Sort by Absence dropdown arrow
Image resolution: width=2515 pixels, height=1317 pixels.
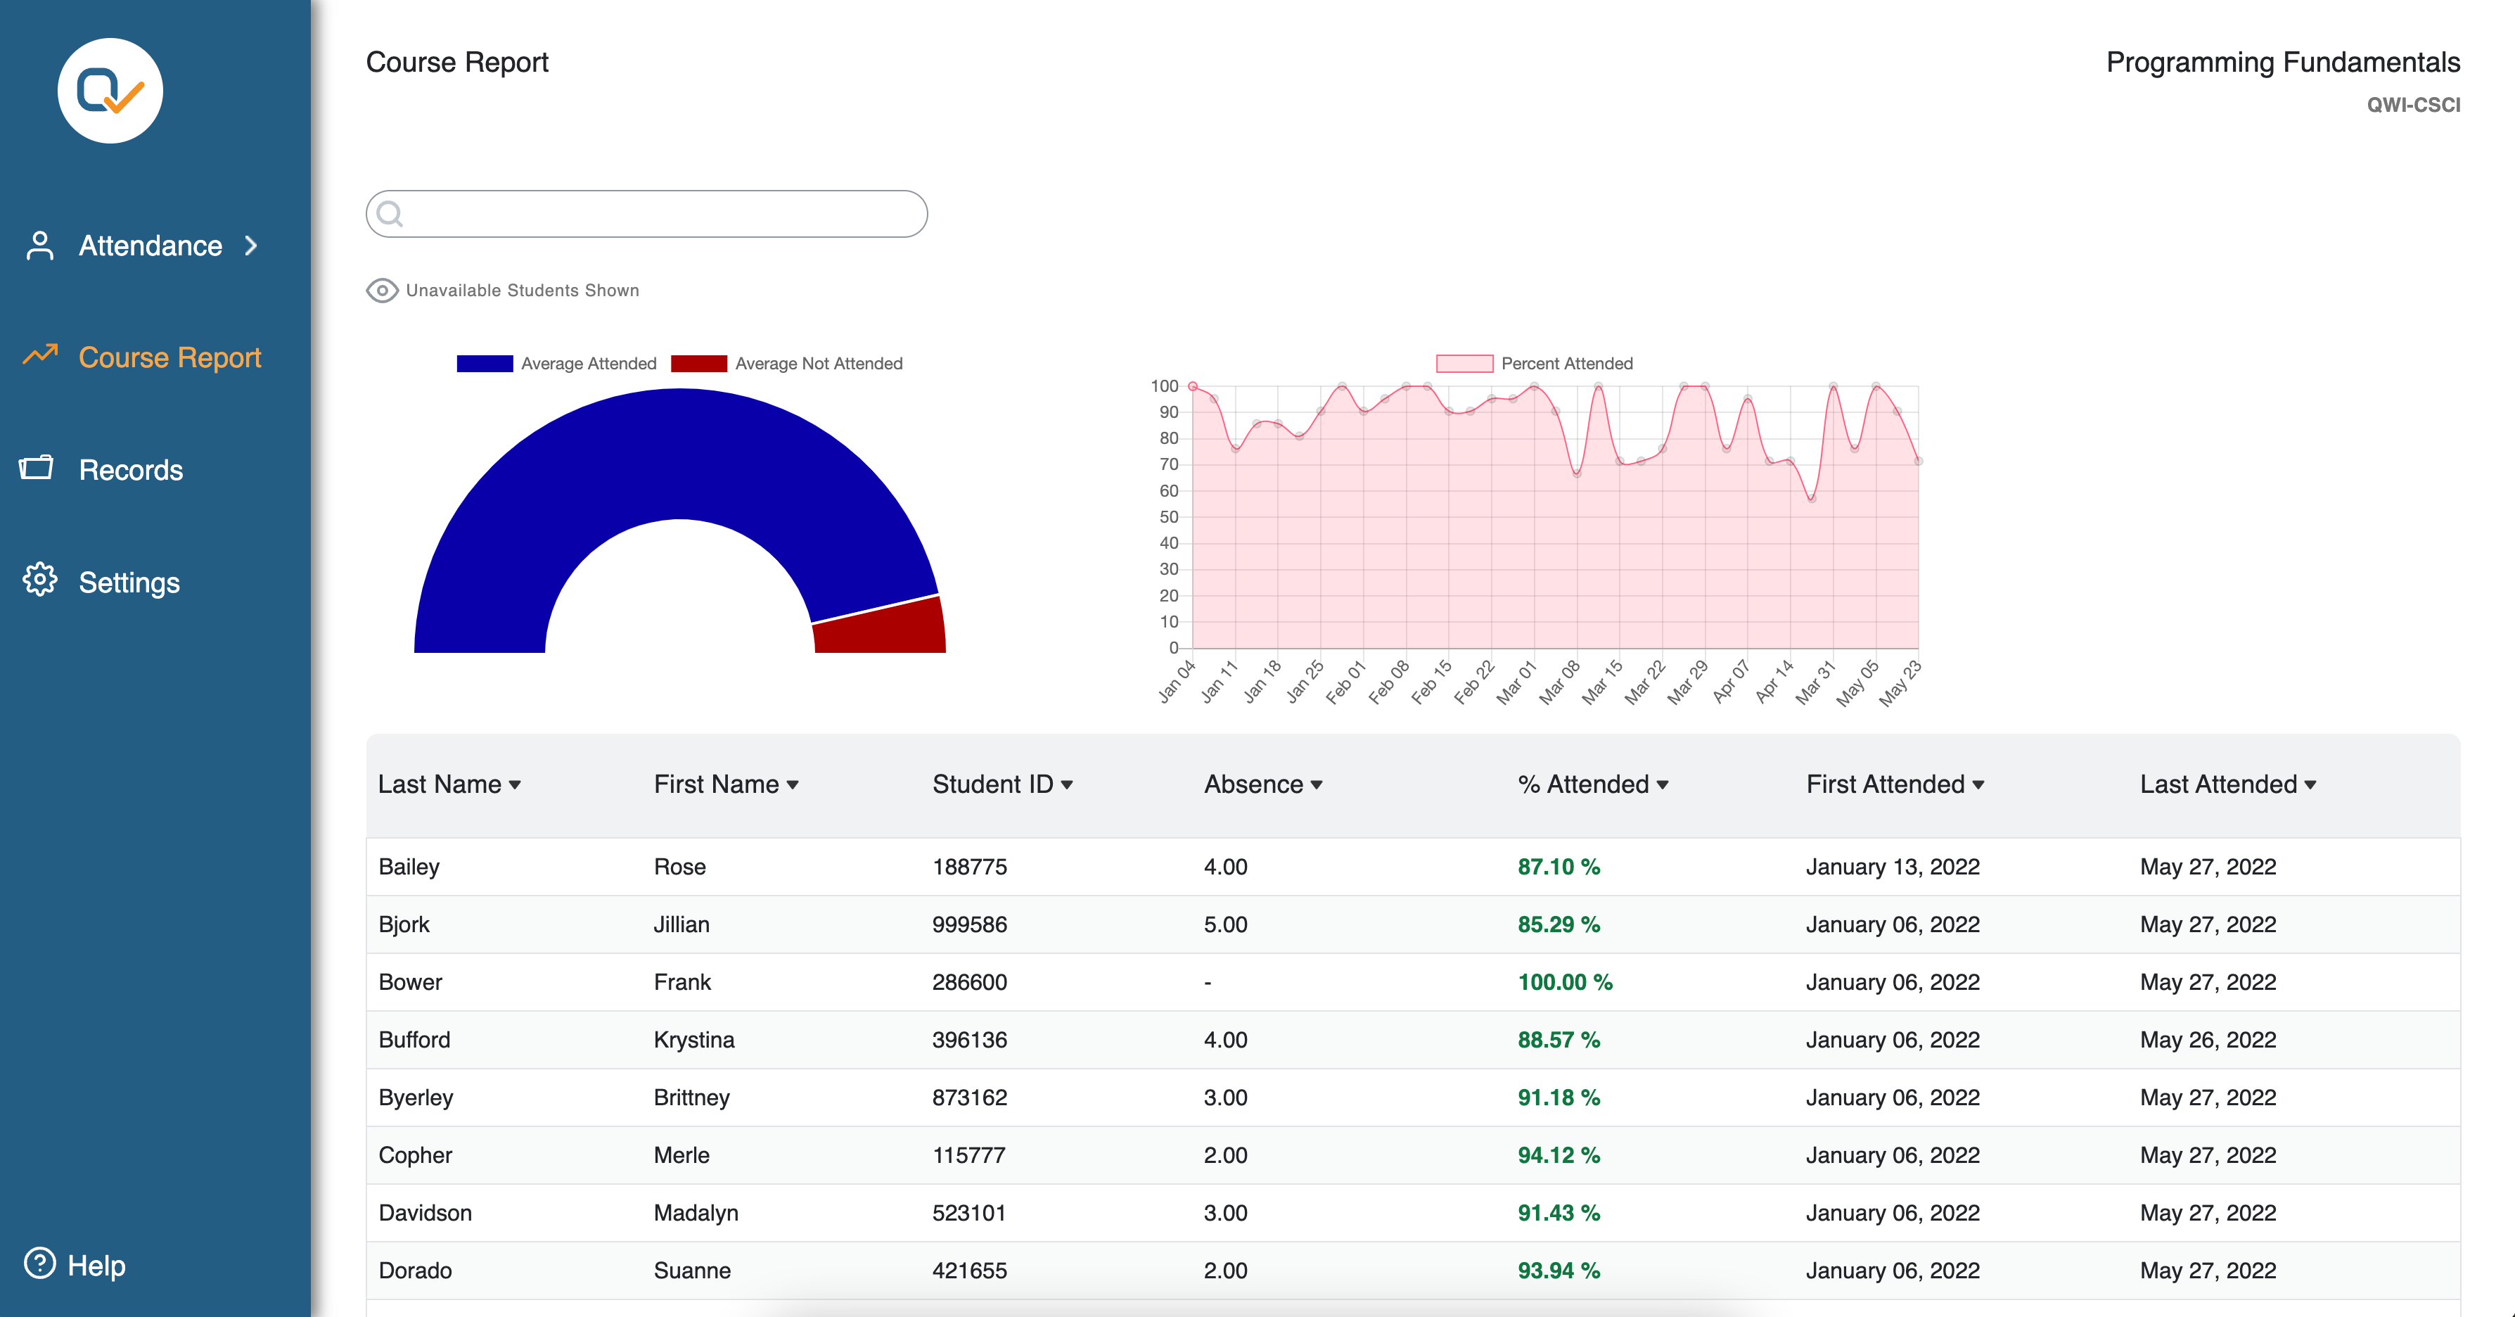pyautogui.click(x=1316, y=785)
